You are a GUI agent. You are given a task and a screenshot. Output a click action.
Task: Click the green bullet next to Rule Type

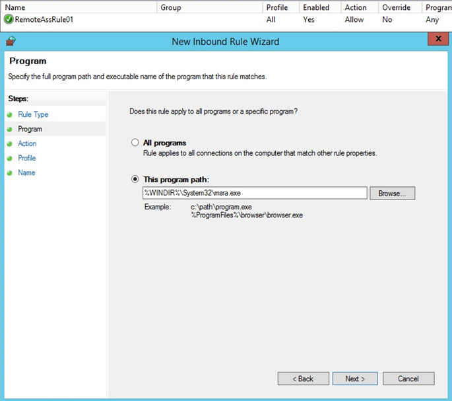(9, 115)
